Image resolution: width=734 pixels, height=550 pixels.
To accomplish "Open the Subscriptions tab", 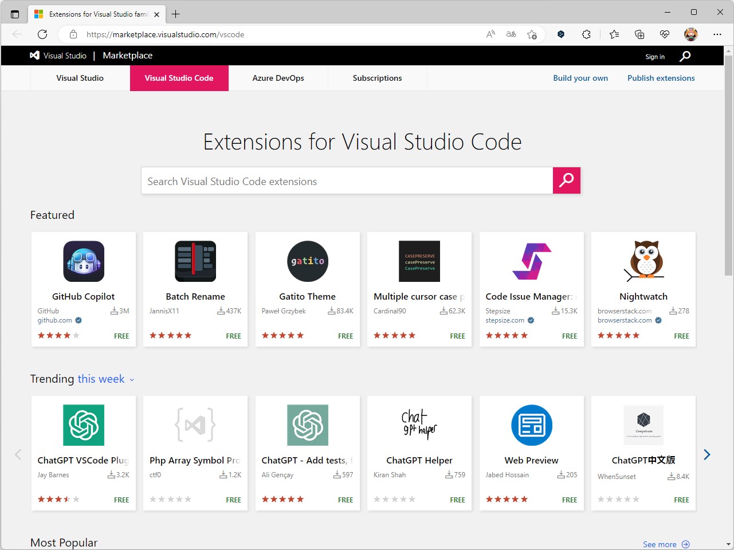I will pyautogui.click(x=377, y=78).
